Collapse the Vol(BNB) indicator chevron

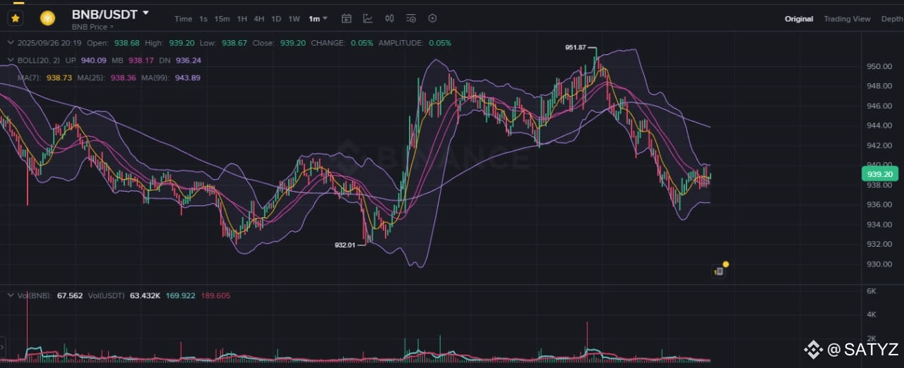point(11,295)
